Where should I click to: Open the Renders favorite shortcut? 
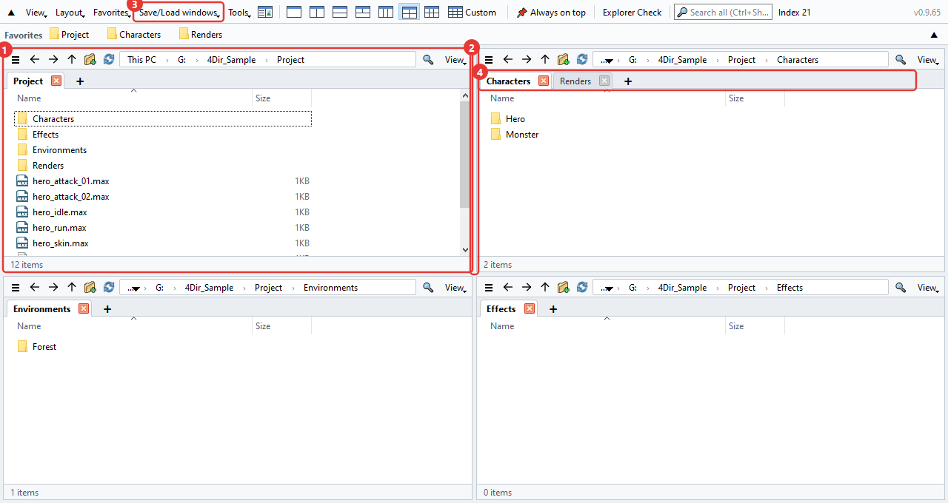pos(200,34)
